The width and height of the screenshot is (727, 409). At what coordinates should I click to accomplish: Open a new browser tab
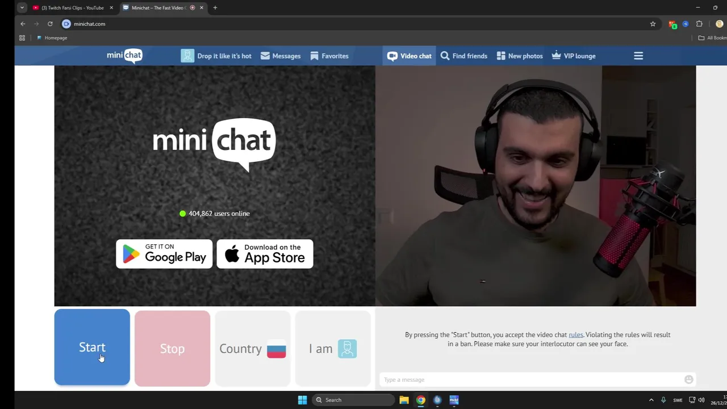pyautogui.click(x=215, y=8)
